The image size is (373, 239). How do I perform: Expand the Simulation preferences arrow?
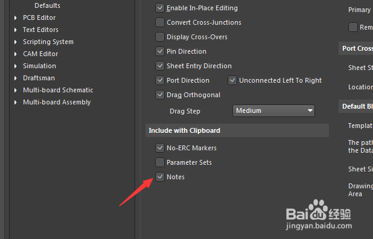click(16, 66)
